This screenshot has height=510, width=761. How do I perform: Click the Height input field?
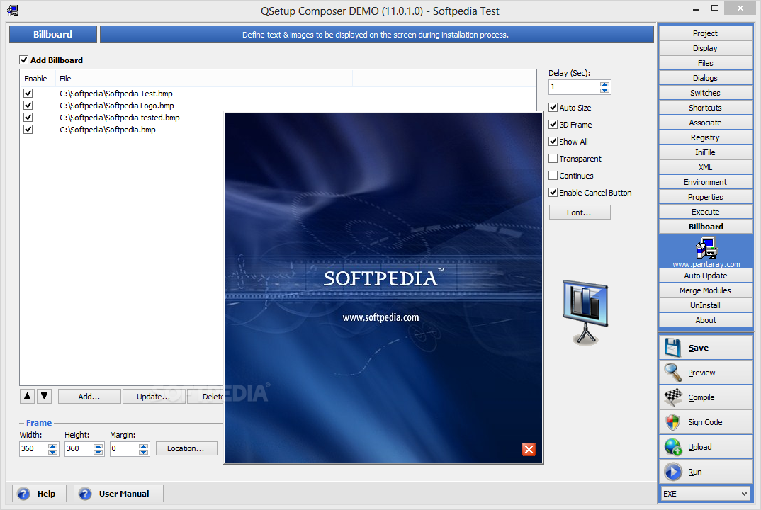click(79, 449)
